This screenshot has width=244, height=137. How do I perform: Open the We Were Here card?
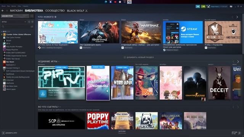pyautogui.click(x=195, y=121)
